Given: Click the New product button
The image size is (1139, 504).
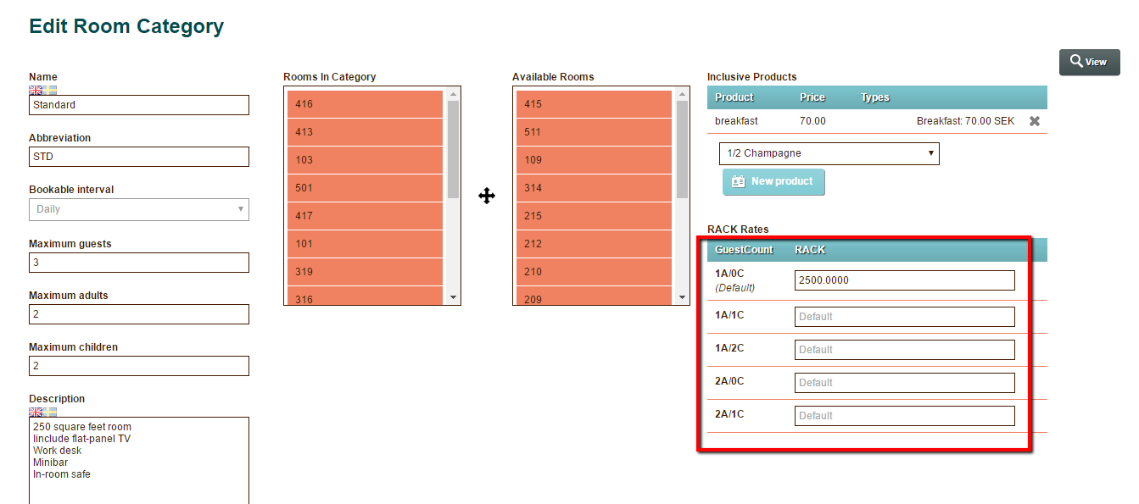Looking at the screenshot, I should [x=773, y=182].
